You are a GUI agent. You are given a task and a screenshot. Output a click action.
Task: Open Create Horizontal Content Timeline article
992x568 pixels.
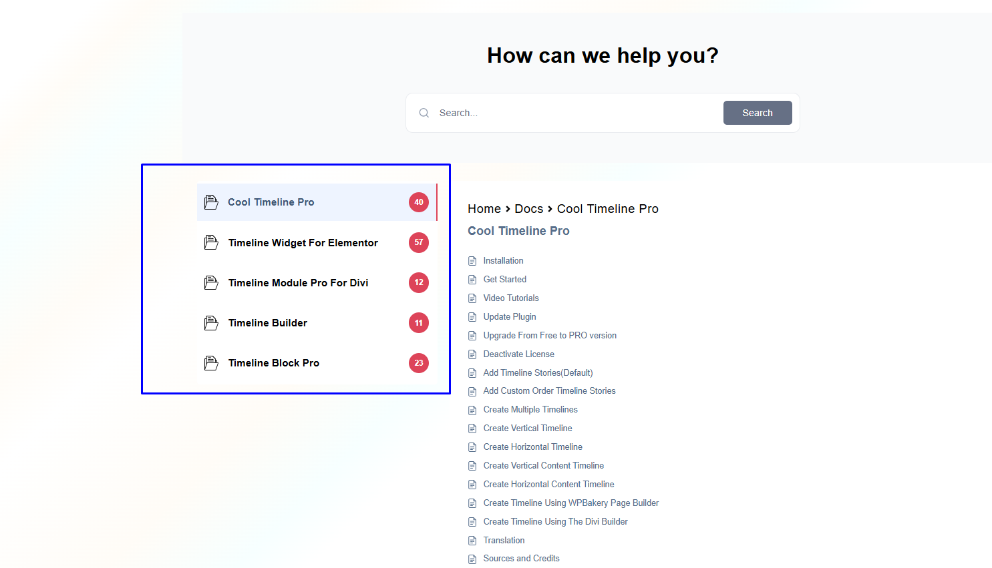[x=548, y=485]
